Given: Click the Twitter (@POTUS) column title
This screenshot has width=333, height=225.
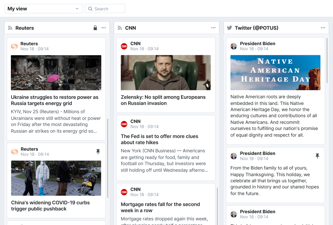Looking at the screenshot, I should tap(256, 28).
